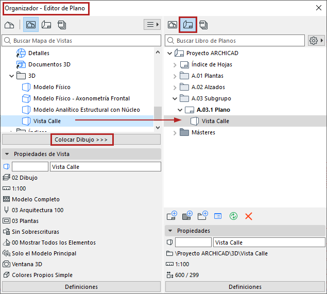
Task: Click the red Delete X icon
Action: (249, 216)
